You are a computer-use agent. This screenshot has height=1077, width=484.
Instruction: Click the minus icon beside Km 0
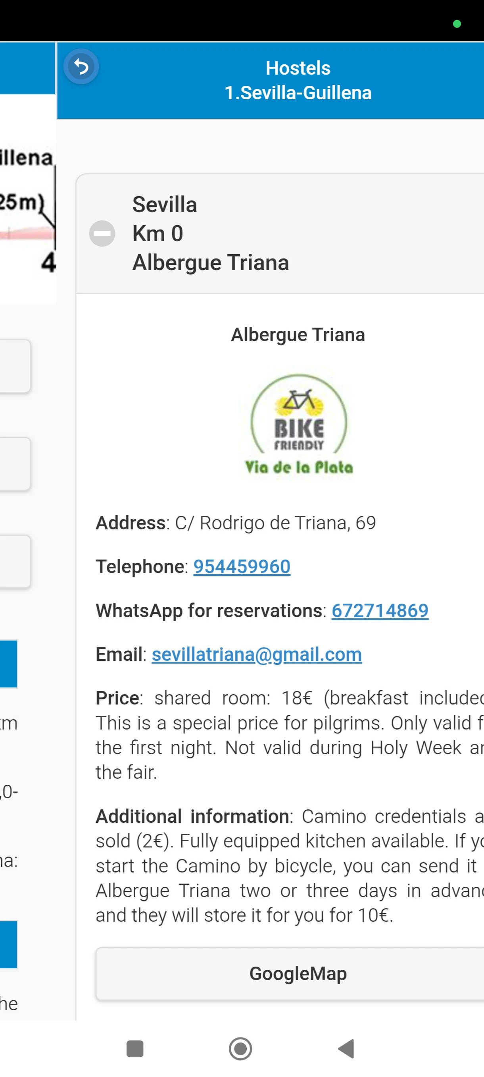point(102,233)
